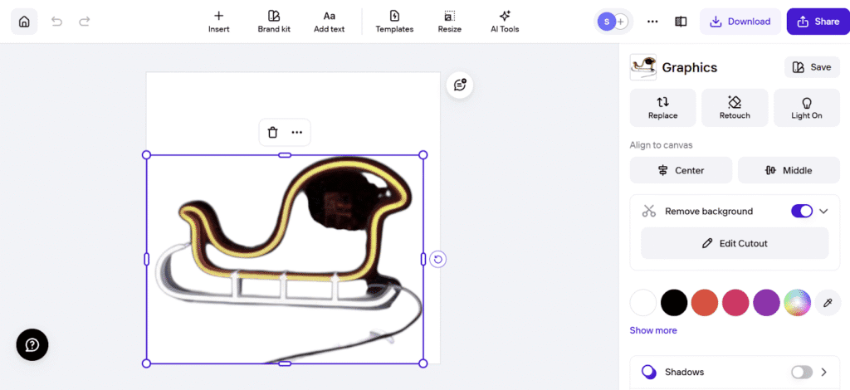850x390 pixels.
Task: Replace the selected graphic
Action: pos(663,108)
